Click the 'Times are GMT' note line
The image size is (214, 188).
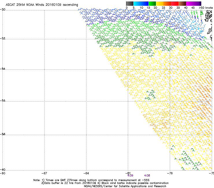[x=91, y=180]
